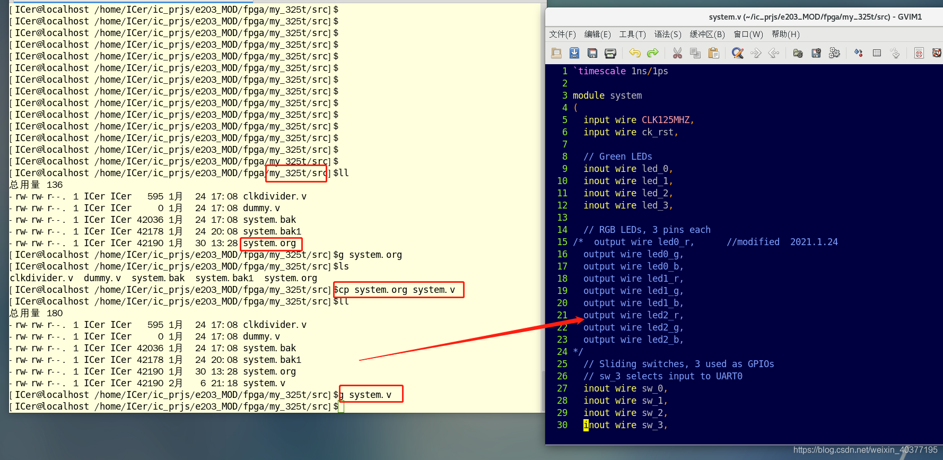Paste from clipboard icon in GVIM

click(x=713, y=53)
